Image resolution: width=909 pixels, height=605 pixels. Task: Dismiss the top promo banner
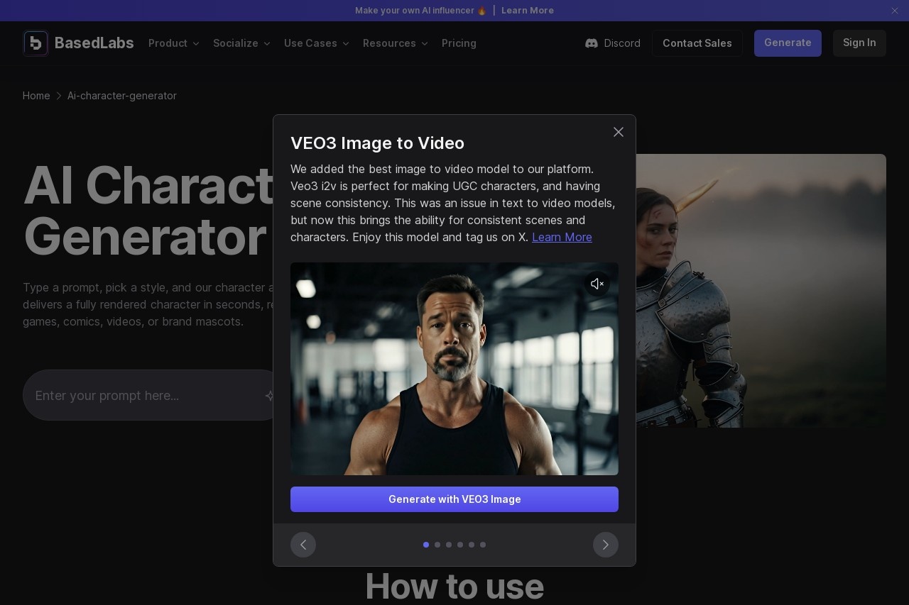point(895,11)
